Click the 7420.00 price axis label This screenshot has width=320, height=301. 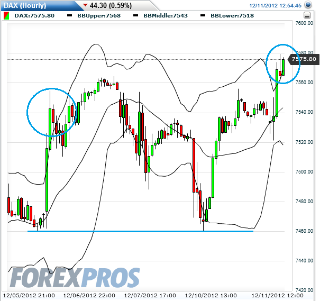point(304,290)
